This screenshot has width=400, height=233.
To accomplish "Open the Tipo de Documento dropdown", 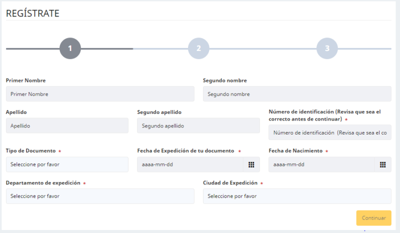I will point(67,164).
